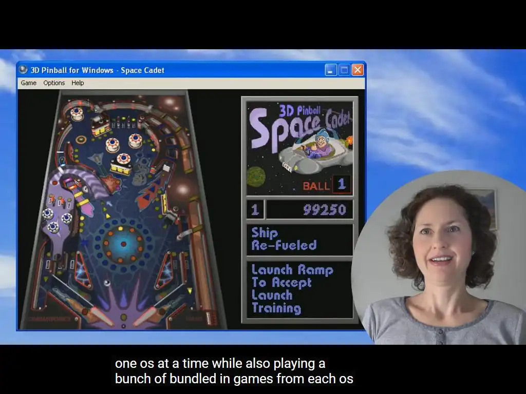Image resolution: width=526 pixels, height=394 pixels.
Task: Open the Help menu
Action: tap(78, 83)
